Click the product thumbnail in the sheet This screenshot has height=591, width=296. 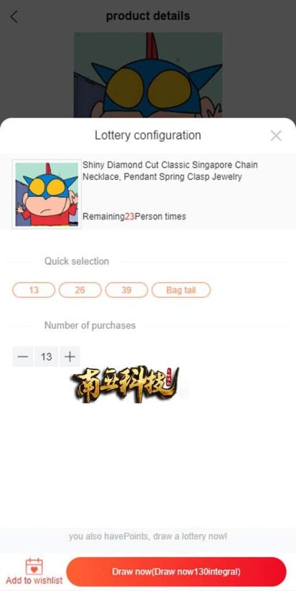point(47,194)
